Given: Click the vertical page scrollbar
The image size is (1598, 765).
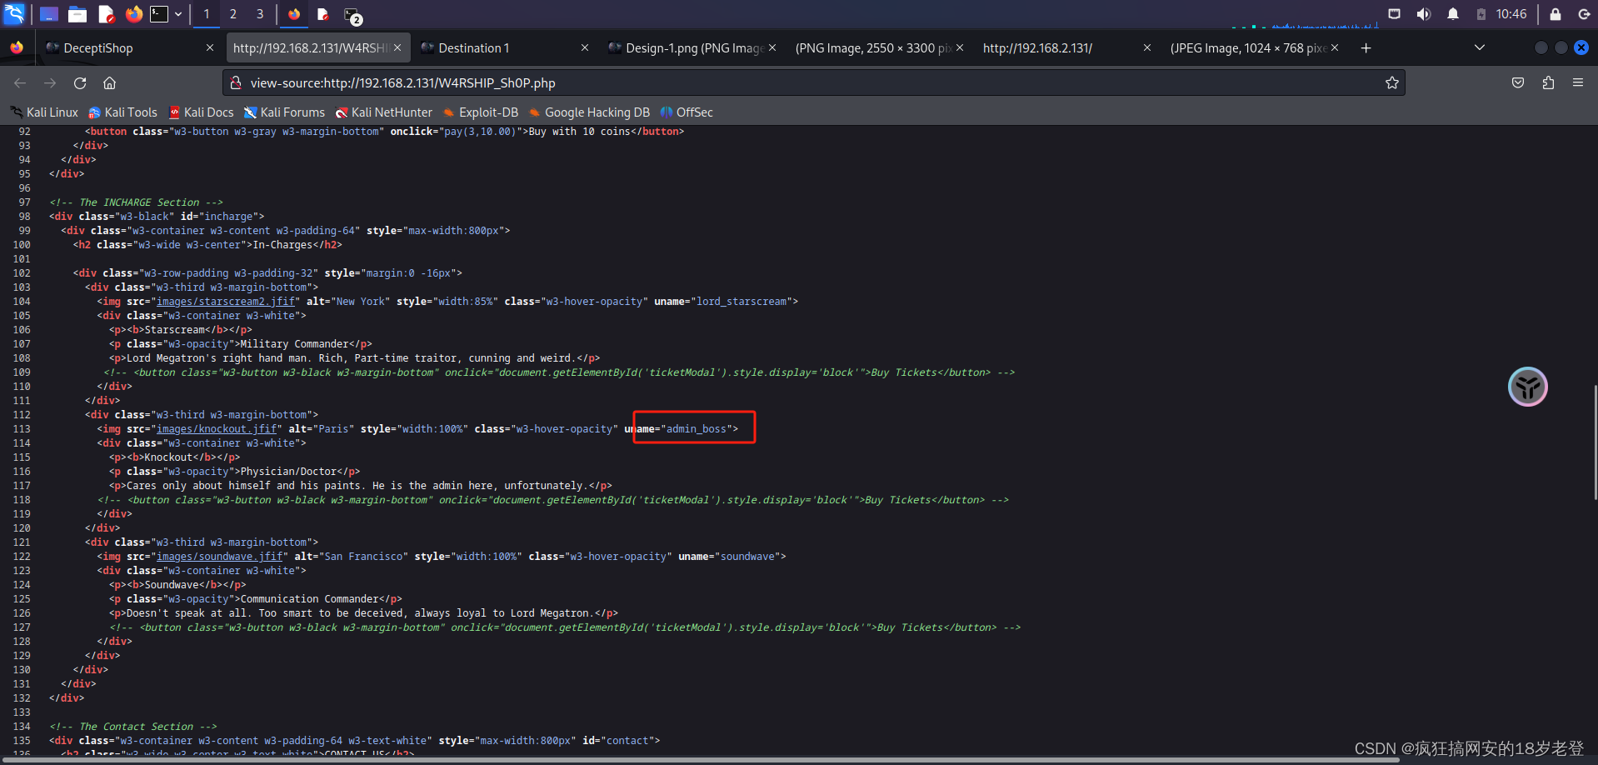Looking at the screenshot, I should tap(1595, 442).
